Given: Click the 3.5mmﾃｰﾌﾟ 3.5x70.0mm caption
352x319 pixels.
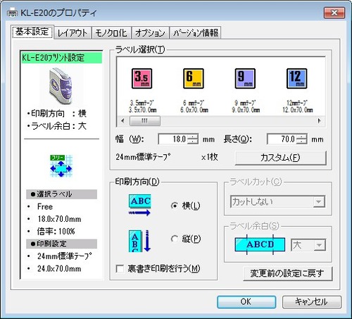Looking at the screenshot, I should [142, 106].
